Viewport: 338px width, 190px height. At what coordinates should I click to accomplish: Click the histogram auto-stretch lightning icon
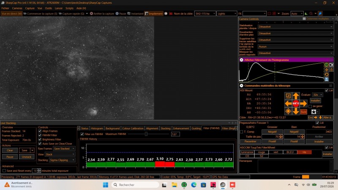point(327,70)
